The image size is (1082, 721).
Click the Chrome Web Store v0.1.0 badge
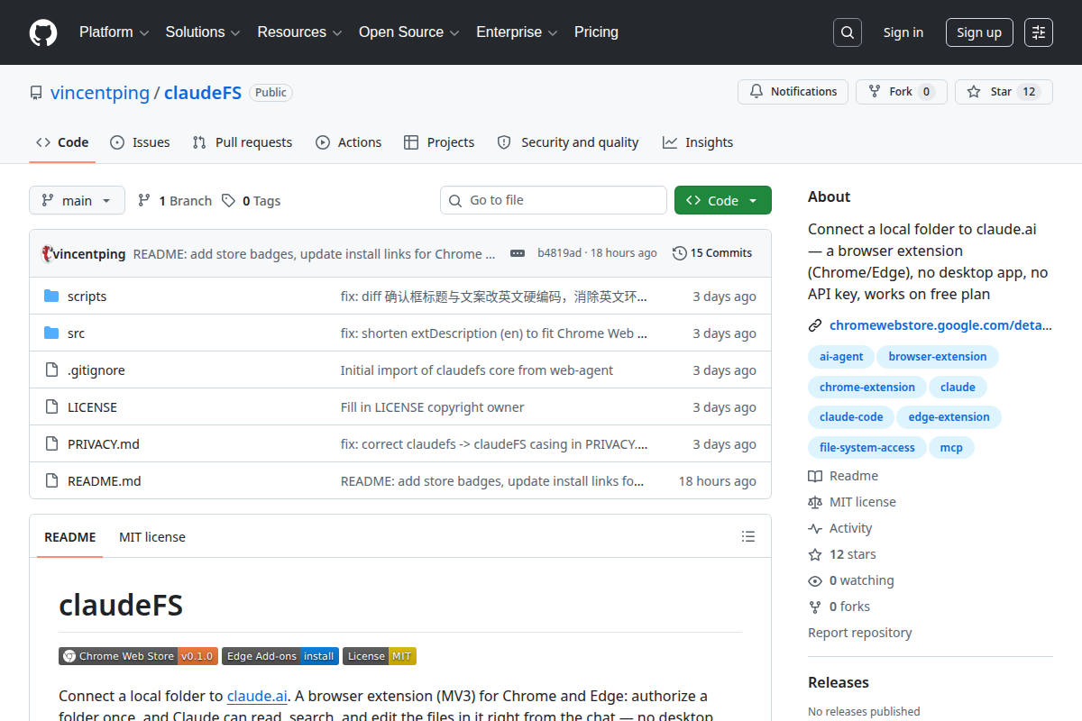click(138, 656)
